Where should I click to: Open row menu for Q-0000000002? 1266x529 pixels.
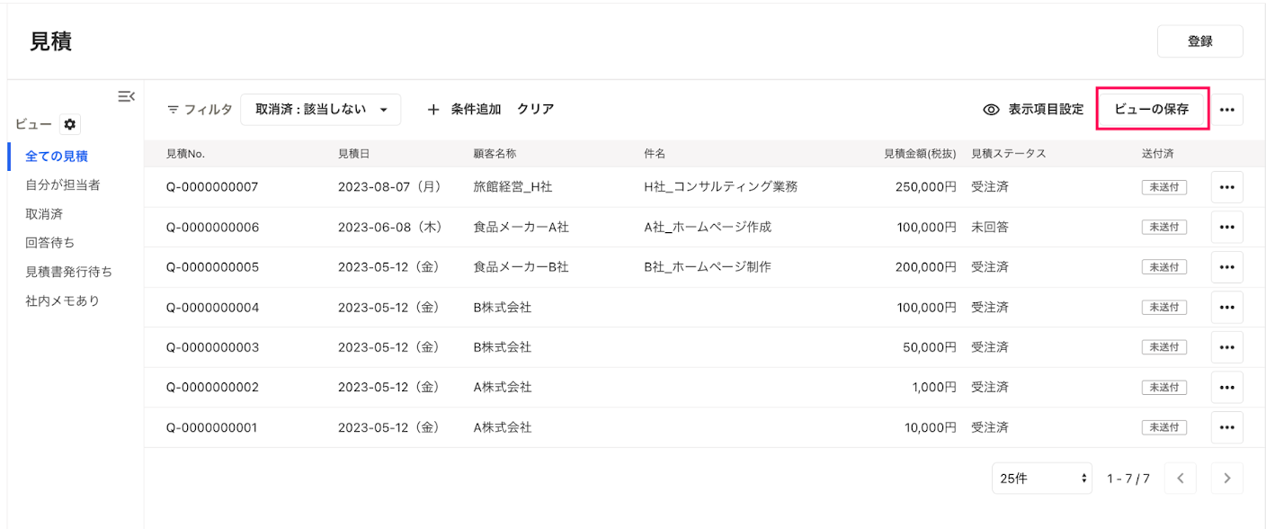coord(1227,387)
